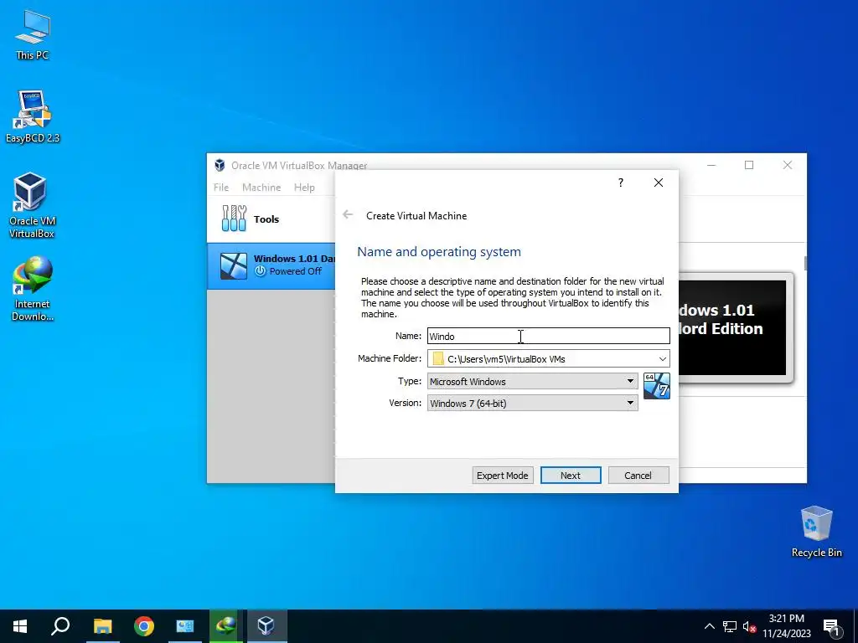The image size is (858, 643).
Task: Click the question mark help button in dialog
Action: (621, 183)
